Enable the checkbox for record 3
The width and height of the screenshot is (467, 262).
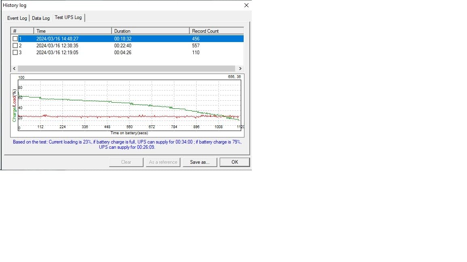(x=15, y=53)
